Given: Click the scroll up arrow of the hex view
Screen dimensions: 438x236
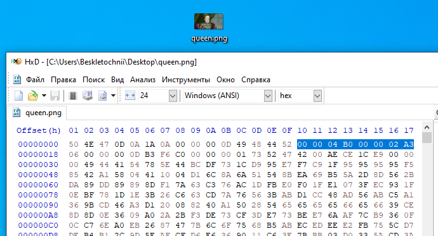Looking at the screenshot, I should click(x=427, y=127).
